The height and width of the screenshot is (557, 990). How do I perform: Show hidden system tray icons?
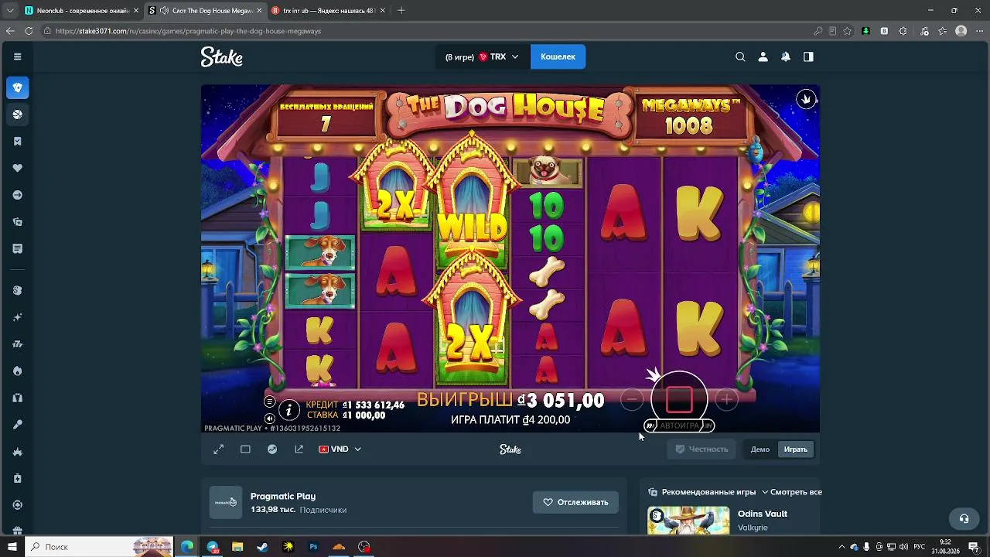pos(841,547)
